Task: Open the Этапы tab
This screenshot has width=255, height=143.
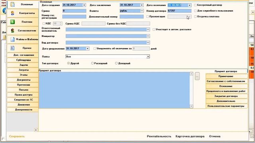Action: 23,75
